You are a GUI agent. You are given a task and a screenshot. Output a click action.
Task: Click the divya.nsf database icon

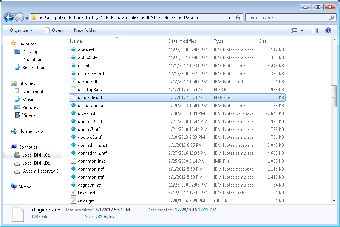click(73, 113)
